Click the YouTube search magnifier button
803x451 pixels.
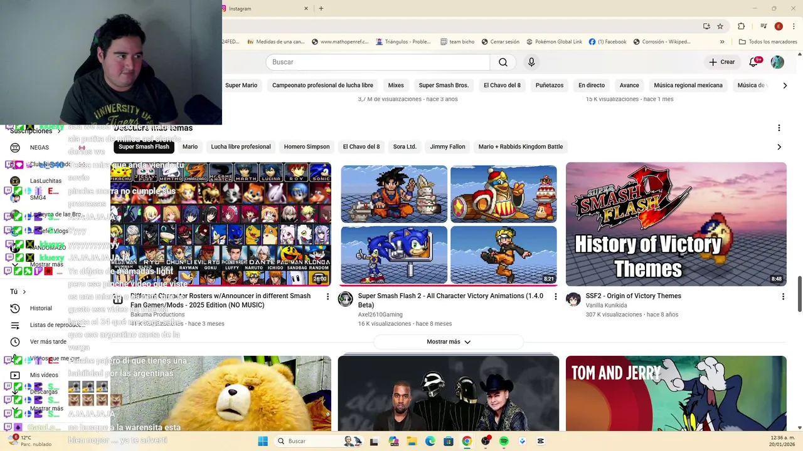pyautogui.click(x=503, y=62)
